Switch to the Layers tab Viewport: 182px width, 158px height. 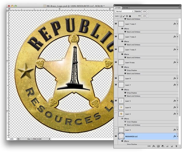point(118,8)
